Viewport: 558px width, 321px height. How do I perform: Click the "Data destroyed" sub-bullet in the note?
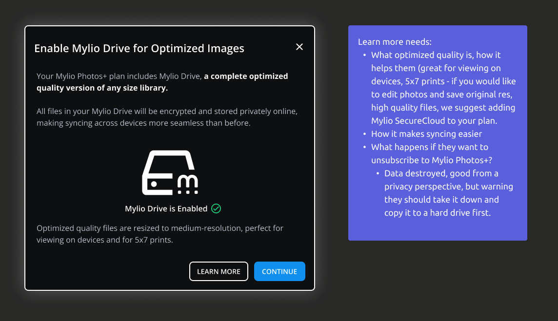(x=448, y=193)
